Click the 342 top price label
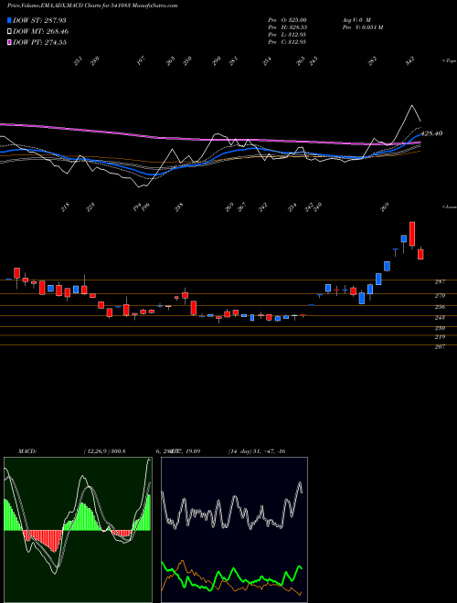Viewport: 457px width, 603px height. click(410, 60)
